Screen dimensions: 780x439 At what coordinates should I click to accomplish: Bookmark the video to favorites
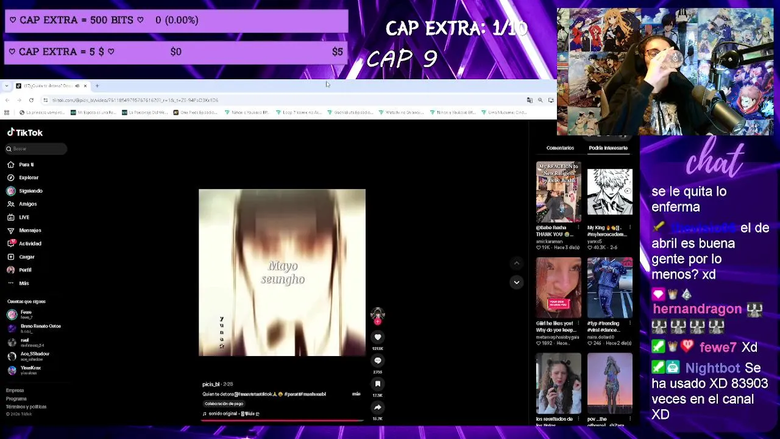[x=378, y=384]
